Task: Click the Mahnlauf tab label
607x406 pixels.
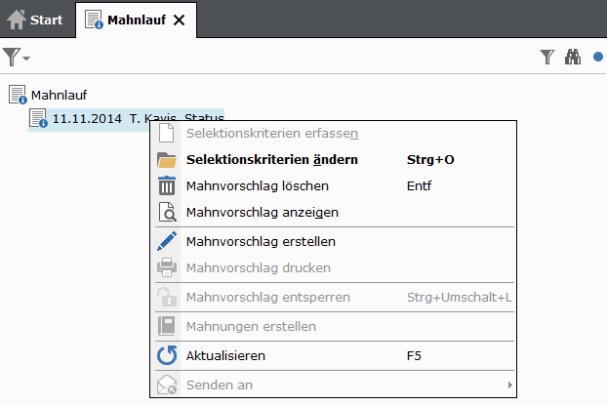Action: point(138,20)
